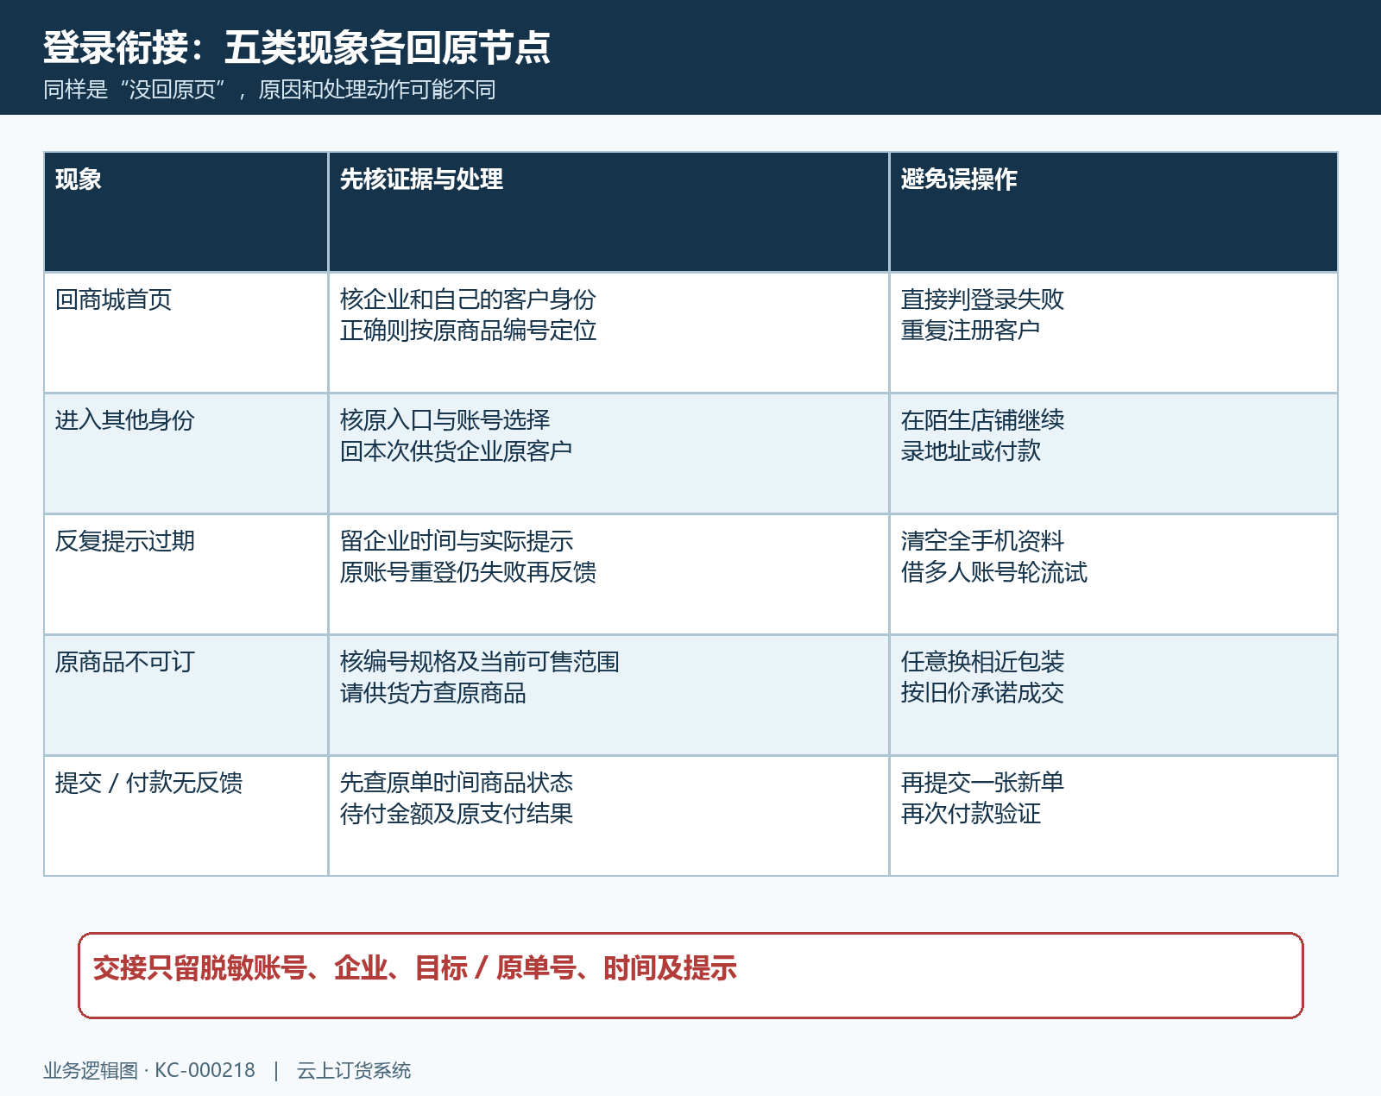
Task: Click the text 再提交一张新单
Action: pos(982,783)
